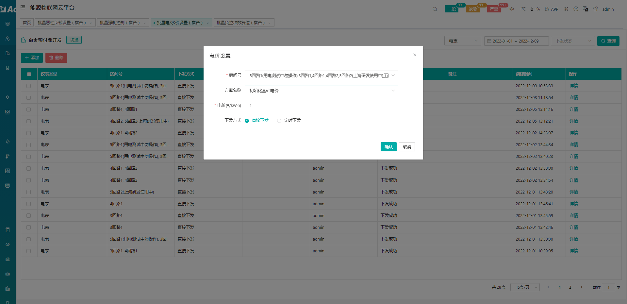The image size is (627, 304).
Task: Open the help question mark icon
Action: [576, 9]
